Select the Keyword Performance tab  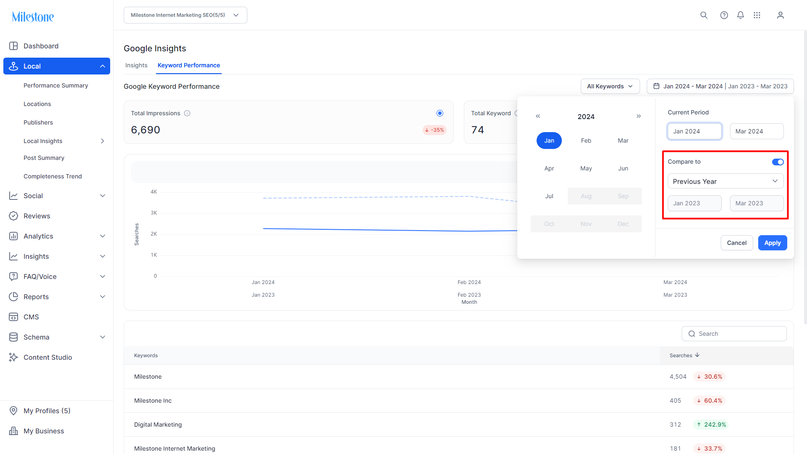189,65
